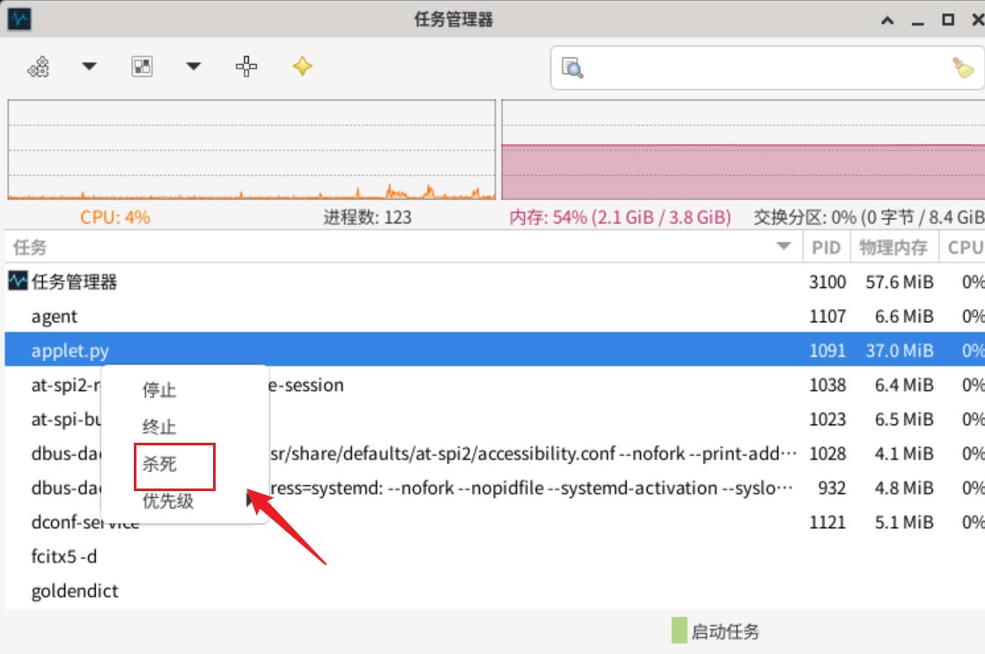Click the window view layout icon
This screenshot has width=985, height=654.
(x=142, y=66)
